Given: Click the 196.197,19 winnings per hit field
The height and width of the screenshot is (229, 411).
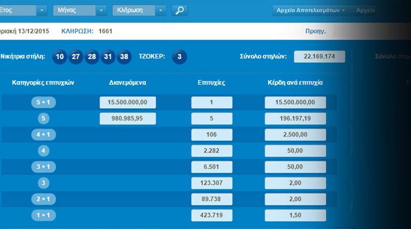Looking at the screenshot, I should [x=295, y=119].
